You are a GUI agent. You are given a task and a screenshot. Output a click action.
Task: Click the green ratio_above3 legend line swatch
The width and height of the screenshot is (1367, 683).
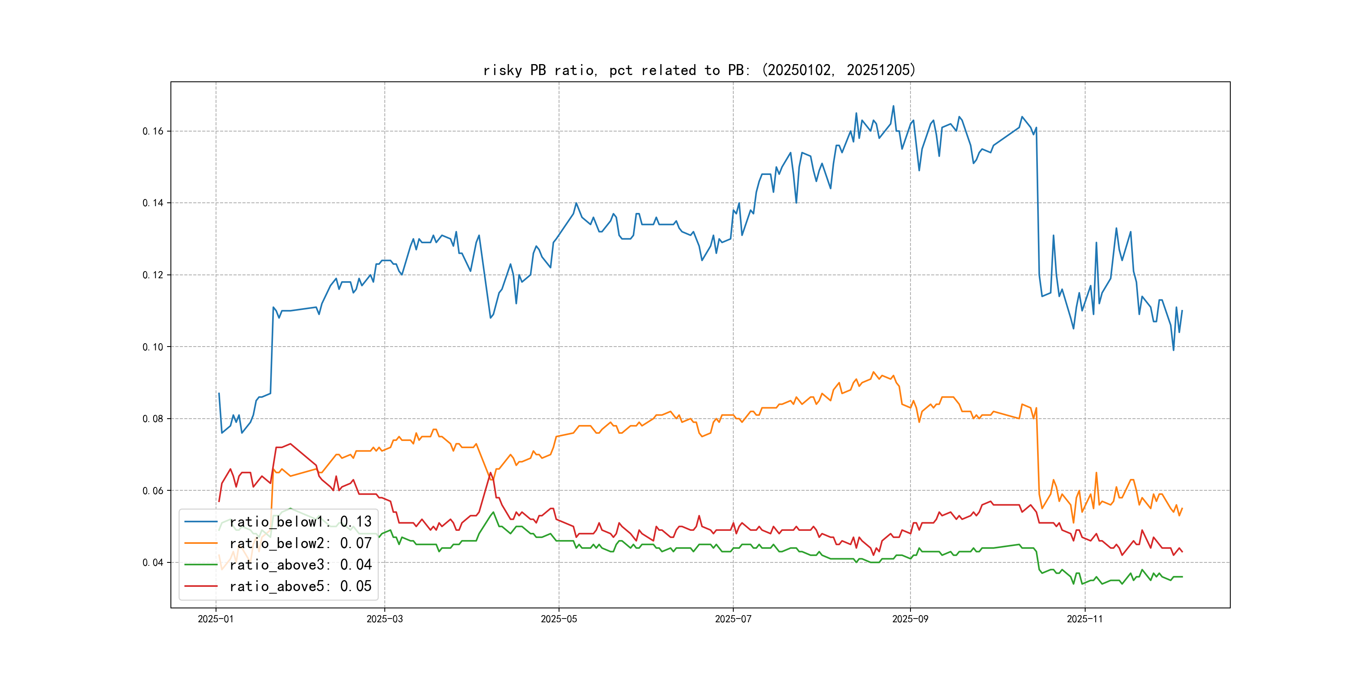200,565
